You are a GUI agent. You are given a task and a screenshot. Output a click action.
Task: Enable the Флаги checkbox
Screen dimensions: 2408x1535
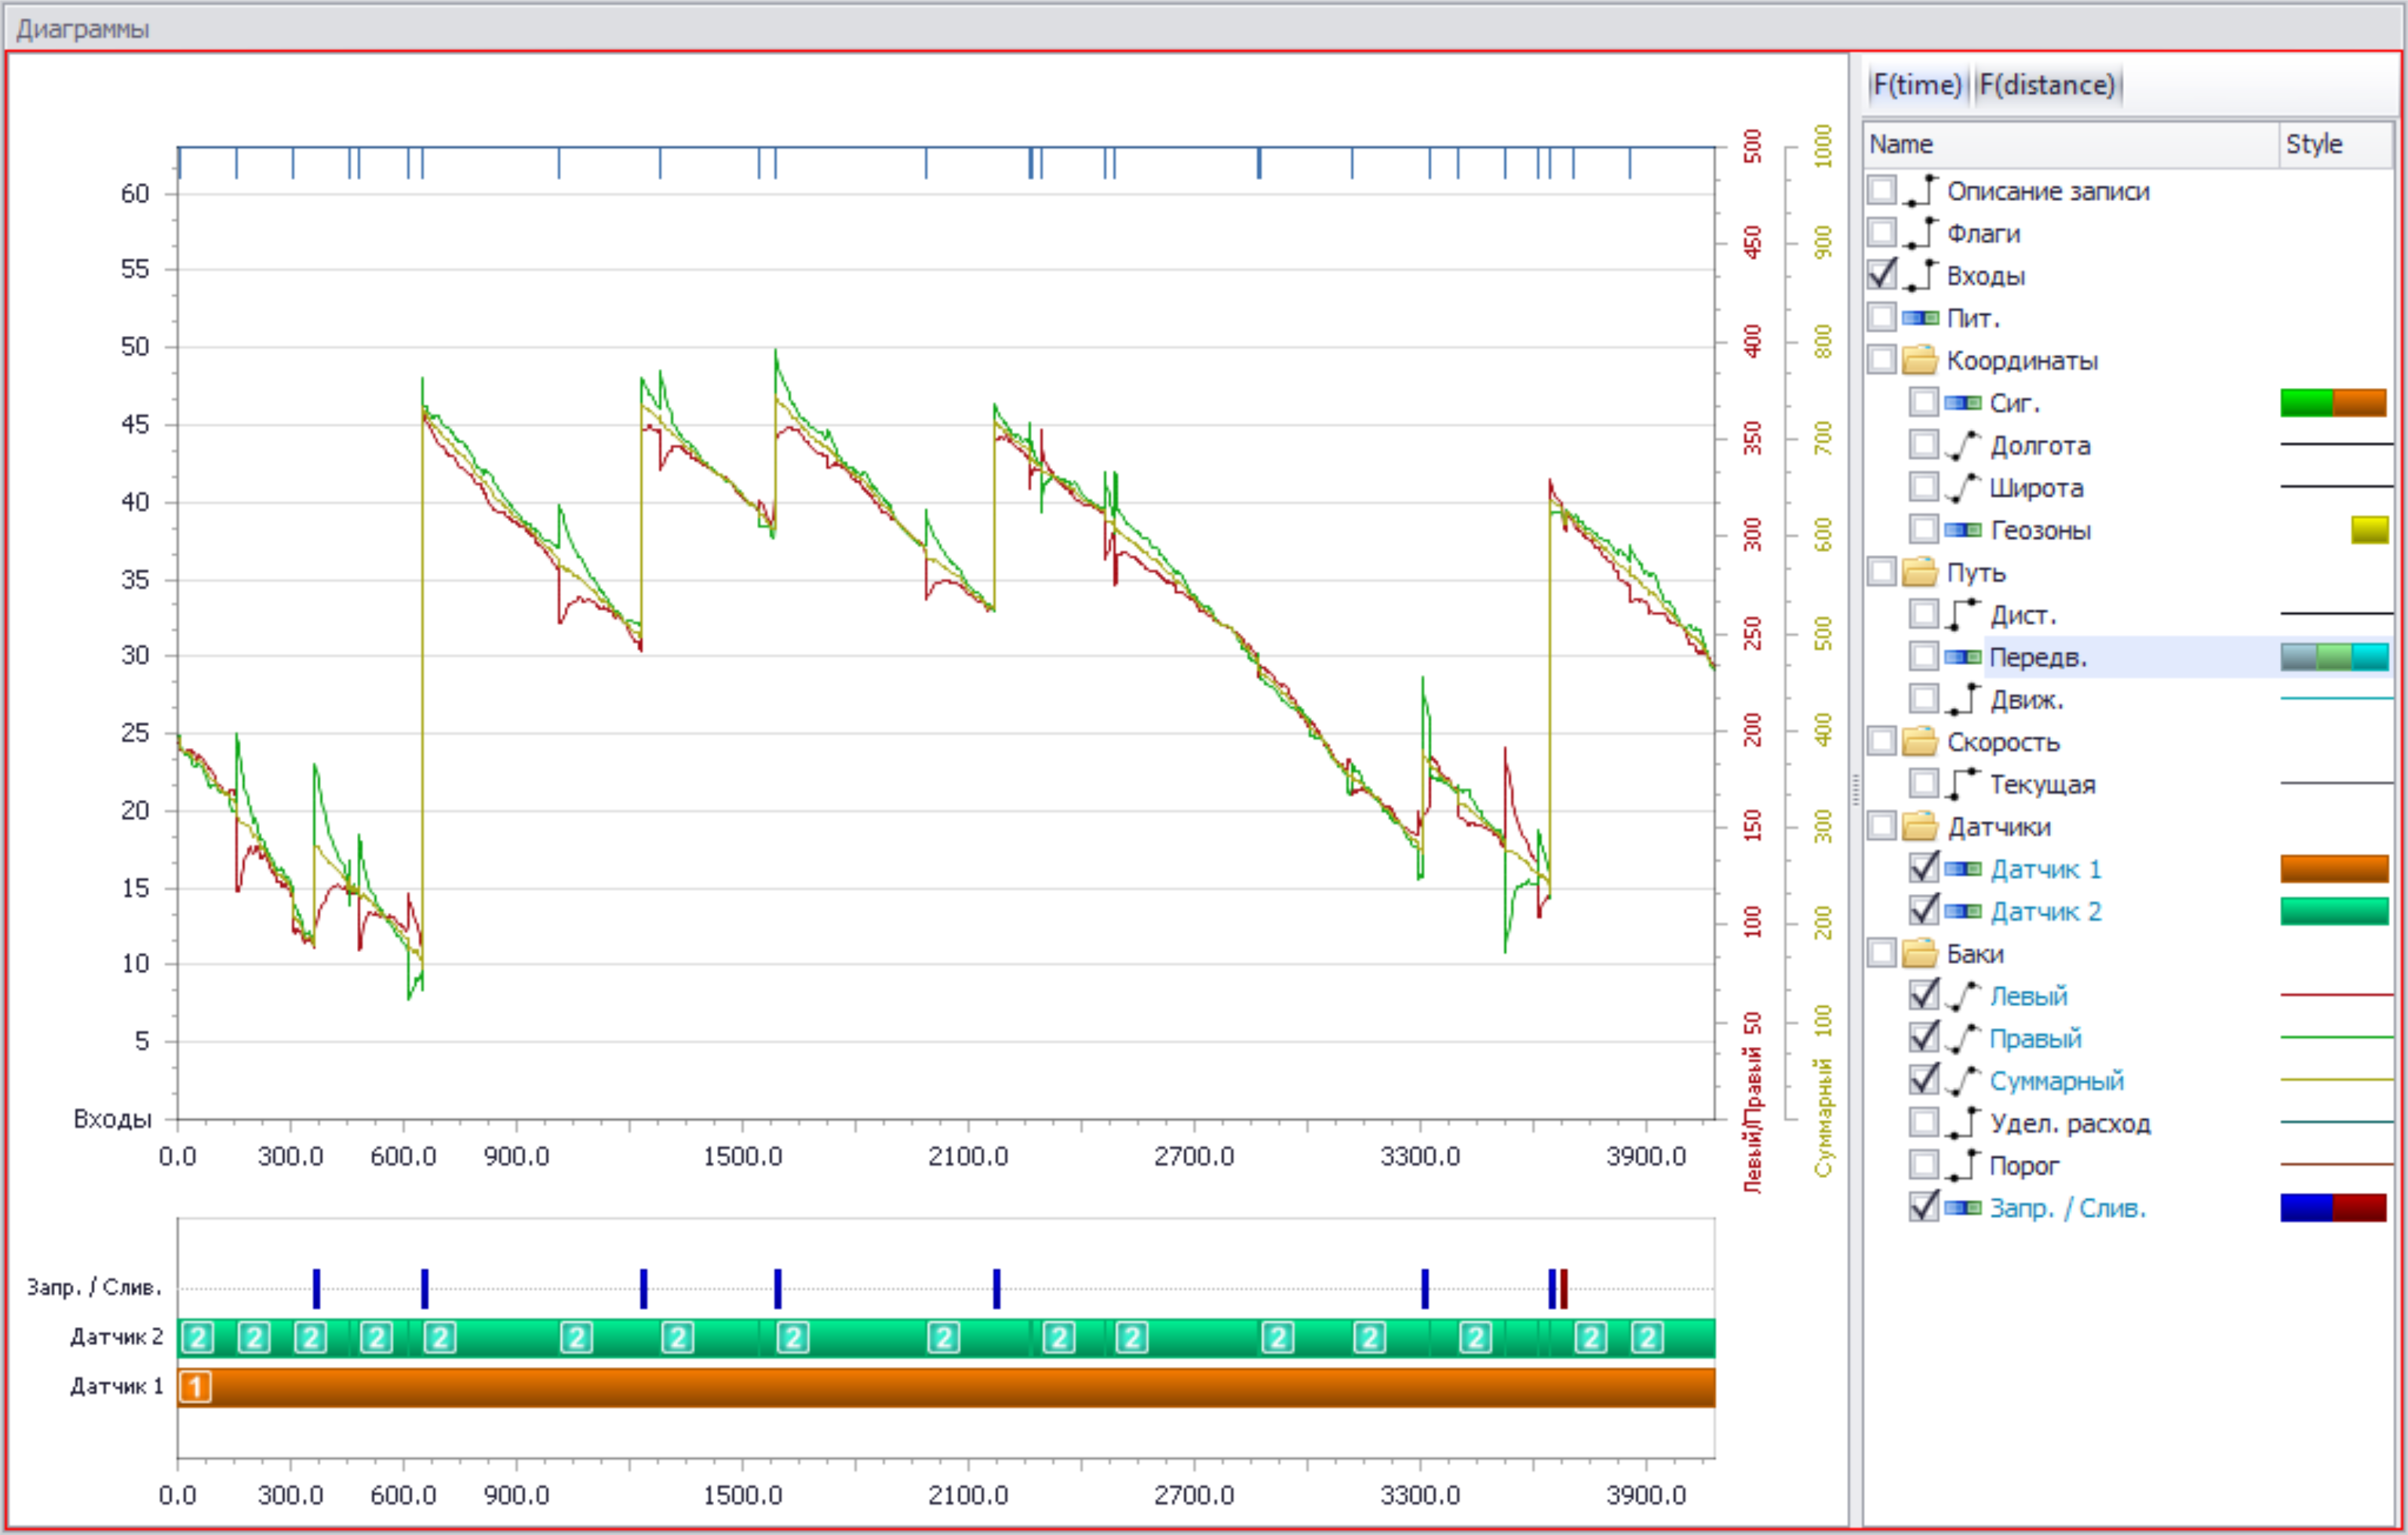[1882, 232]
